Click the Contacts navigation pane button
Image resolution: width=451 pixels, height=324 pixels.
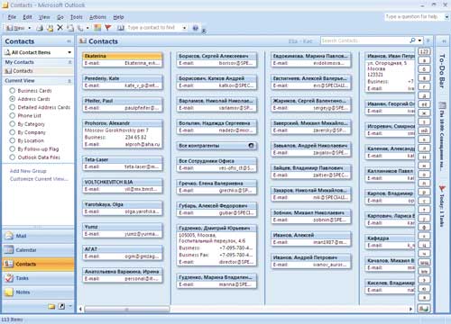pyautogui.click(x=38, y=264)
